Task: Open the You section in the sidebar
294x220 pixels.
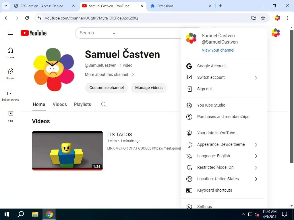Action: coord(10,116)
